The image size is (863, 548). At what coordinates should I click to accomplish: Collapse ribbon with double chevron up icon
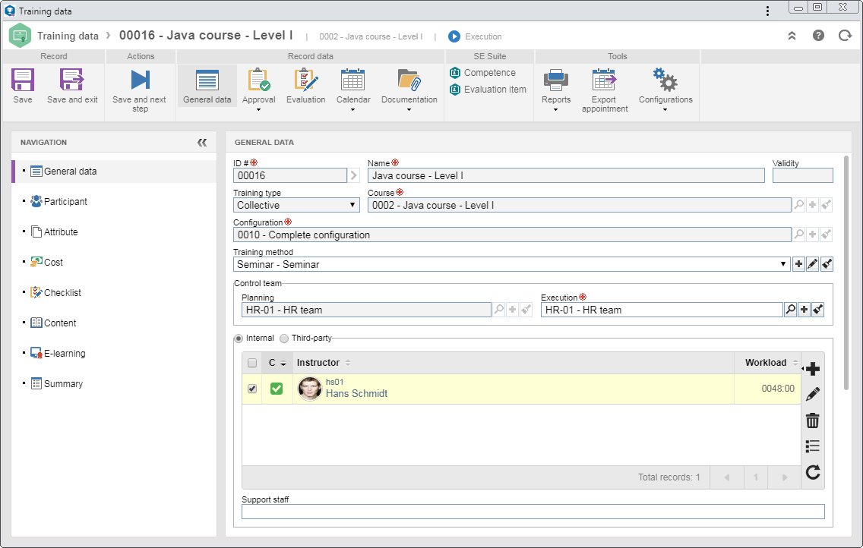pos(792,36)
